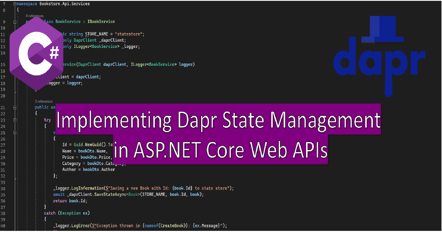
Task: Click "Guid.NewGuid()" on line 26
Action: (90, 144)
